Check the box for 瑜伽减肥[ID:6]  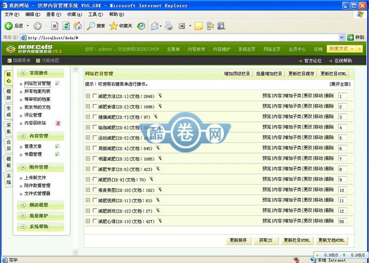pos(95,127)
